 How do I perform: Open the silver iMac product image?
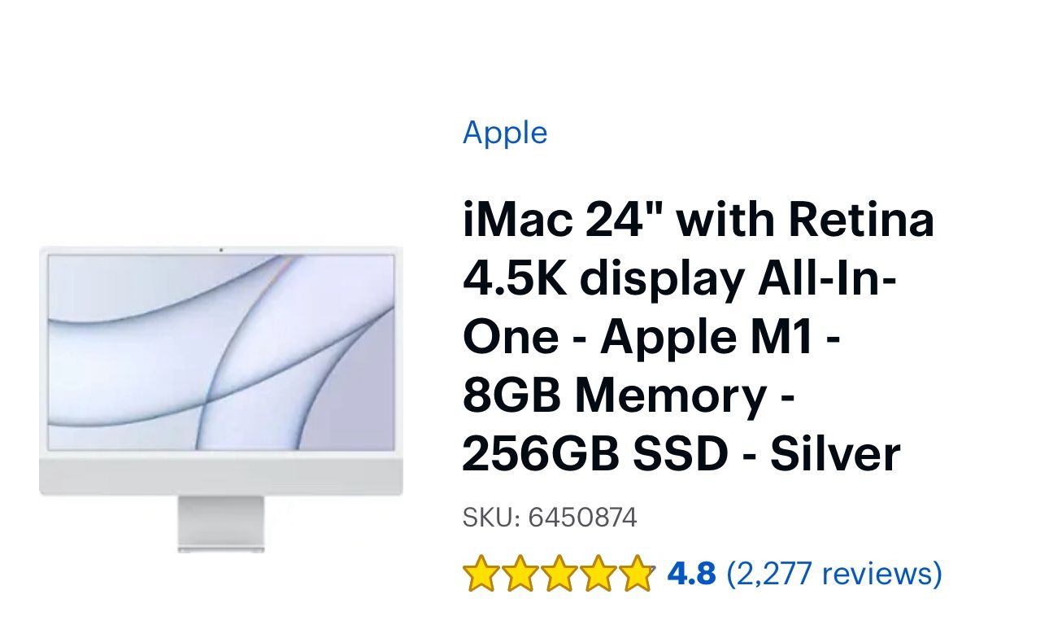pyautogui.click(x=221, y=399)
